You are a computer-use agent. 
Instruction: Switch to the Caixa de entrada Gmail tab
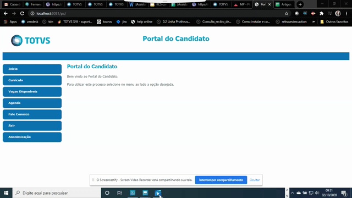[x=13, y=4]
